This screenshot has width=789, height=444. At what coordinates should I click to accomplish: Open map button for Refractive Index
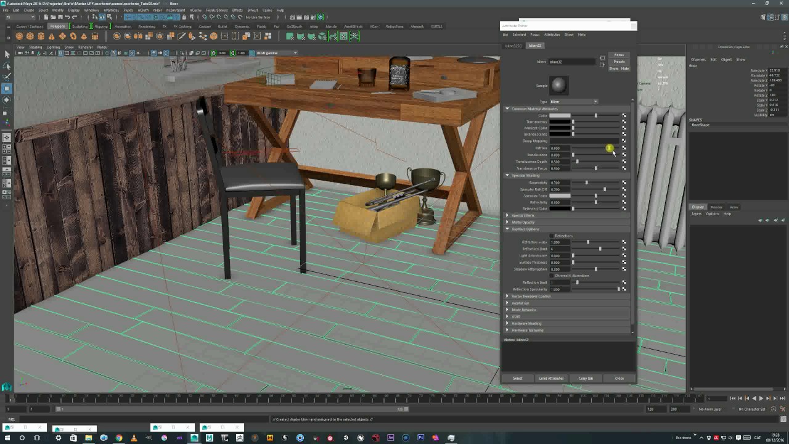pyautogui.click(x=624, y=242)
